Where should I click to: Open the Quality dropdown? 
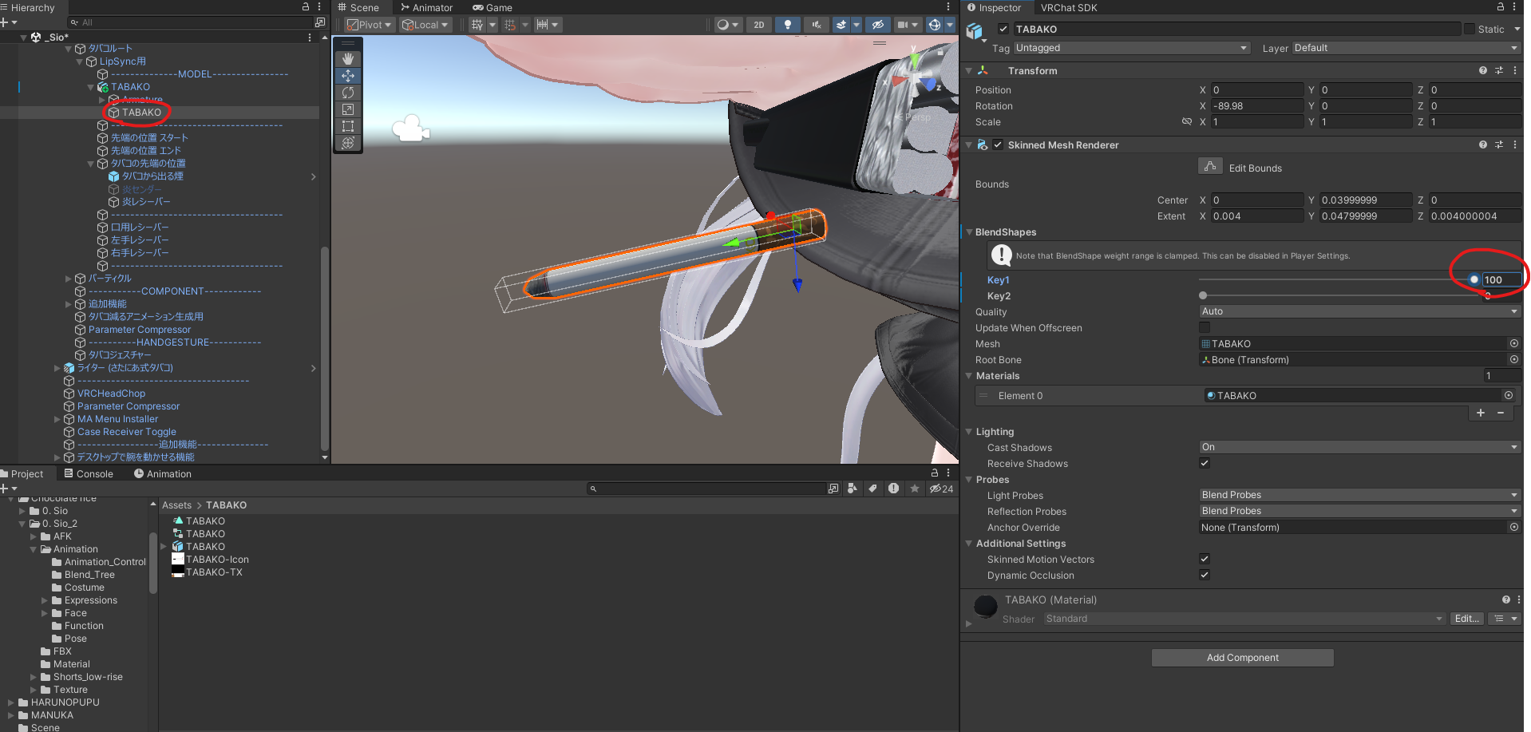tap(1359, 311)
